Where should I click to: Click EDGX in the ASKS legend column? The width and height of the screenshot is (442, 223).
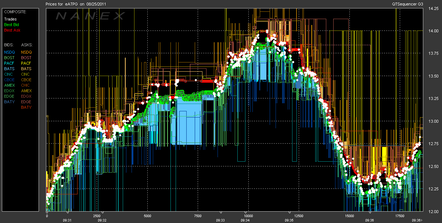(x=26, y=96)
